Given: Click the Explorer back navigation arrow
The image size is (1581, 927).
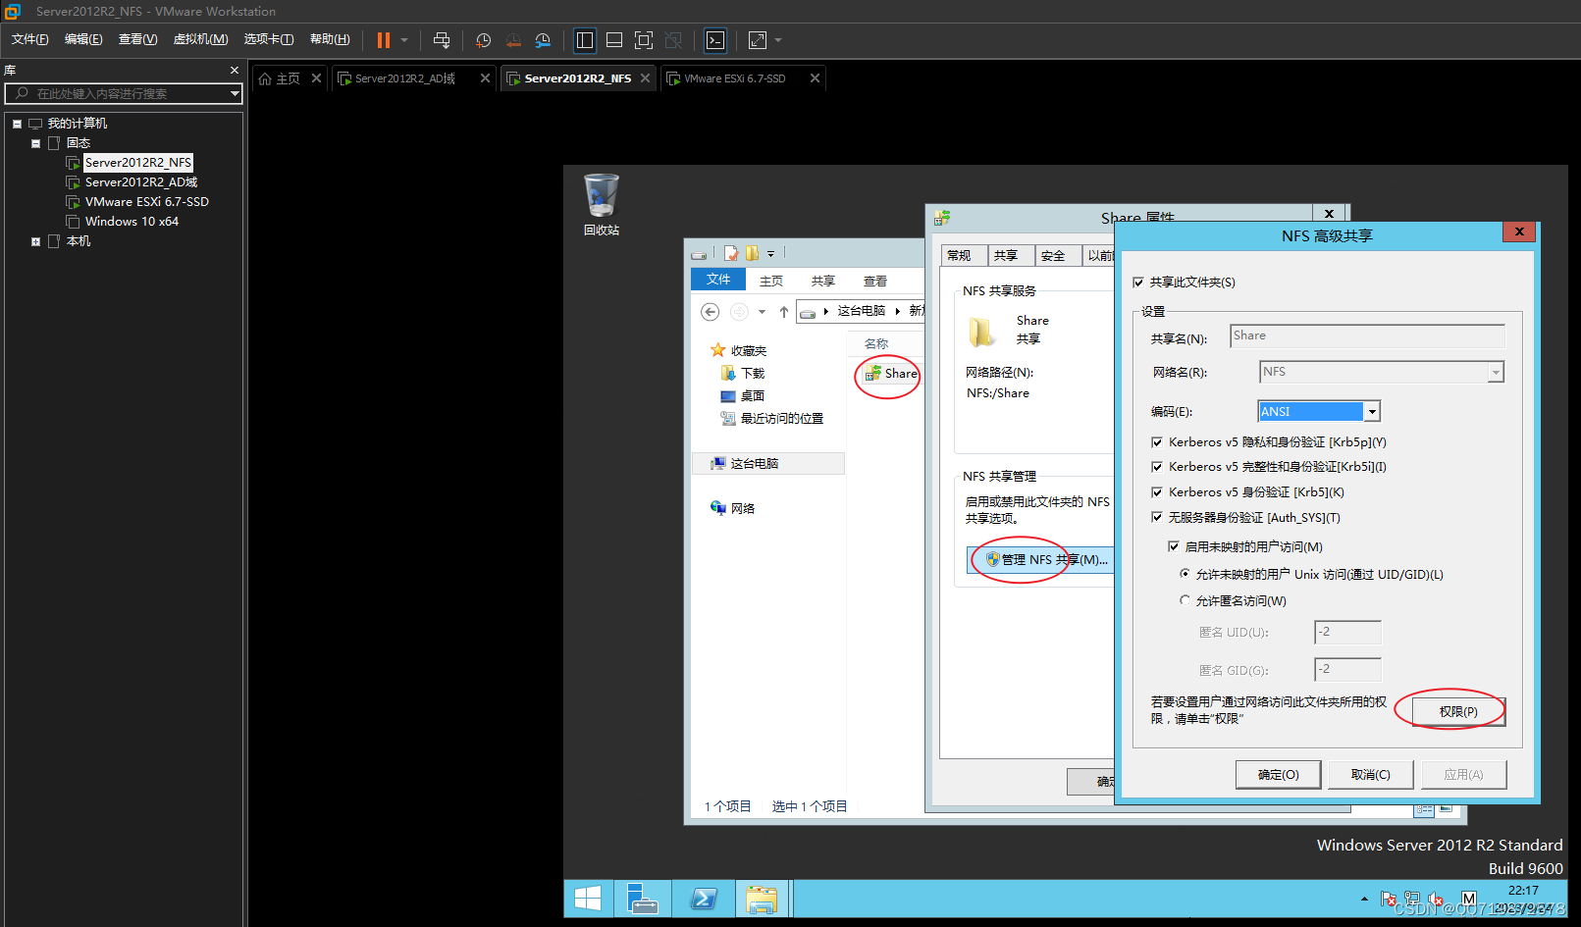Looking at the screenshot, I should 711,312.
